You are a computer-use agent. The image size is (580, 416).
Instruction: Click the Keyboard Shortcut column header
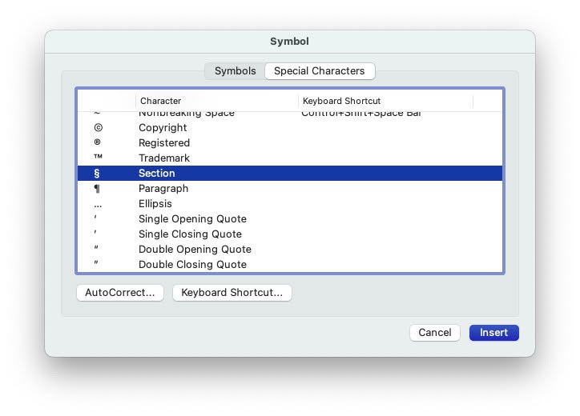(x=385, y=101)
